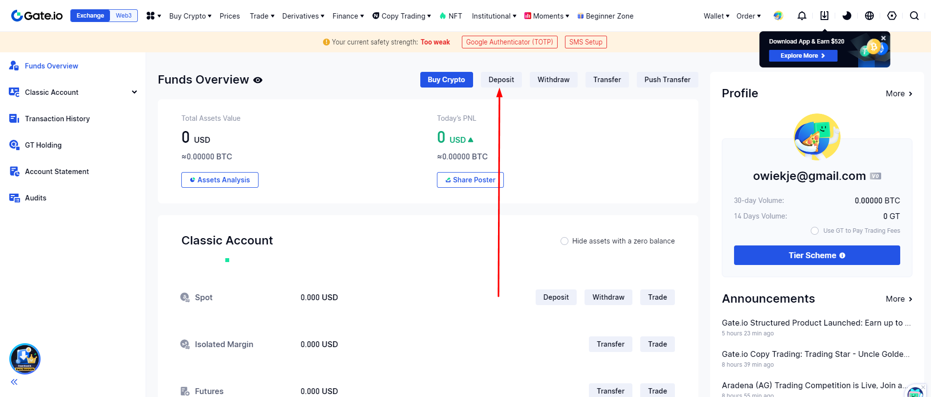Click the download rewards badge in sidebar
Screen dimensions: 931x397
point(25,359)
